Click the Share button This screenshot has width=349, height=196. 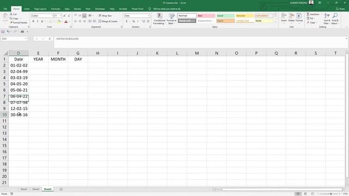pyautogui.click(x=340, y=9)
